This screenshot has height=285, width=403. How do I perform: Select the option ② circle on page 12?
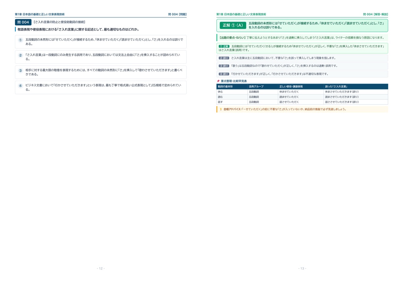[x=20, y=55]
